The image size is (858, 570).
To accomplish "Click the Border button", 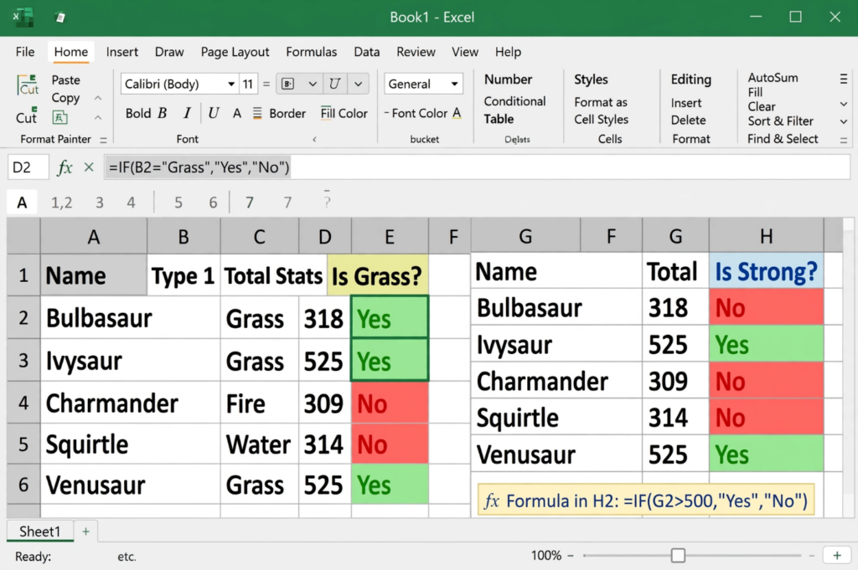I will click(287, 113).
